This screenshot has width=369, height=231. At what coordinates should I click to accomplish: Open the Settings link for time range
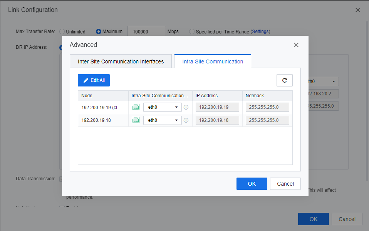click(260, 32)
